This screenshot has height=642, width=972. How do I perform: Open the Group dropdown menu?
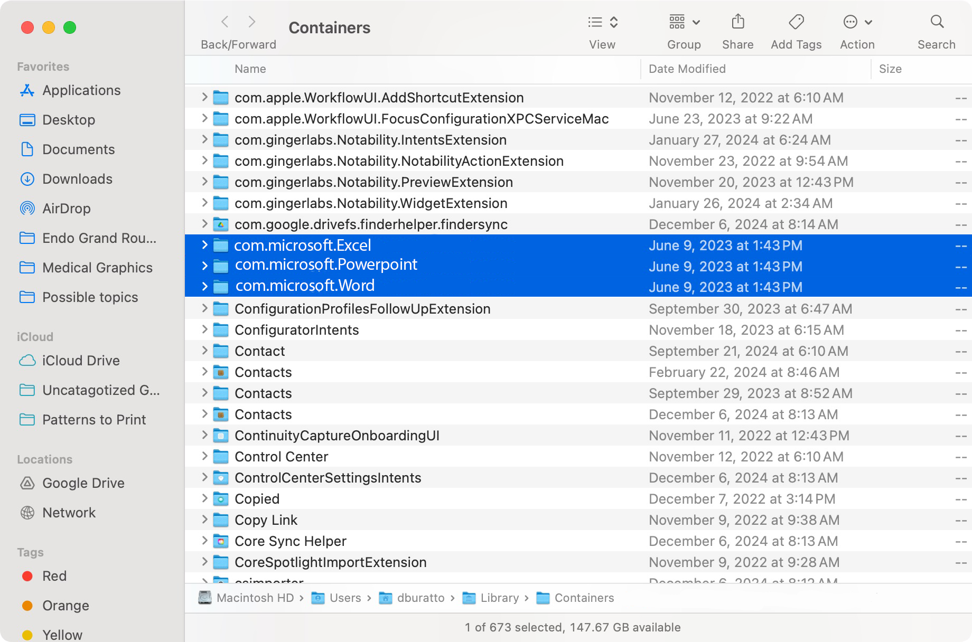(684, 22)
